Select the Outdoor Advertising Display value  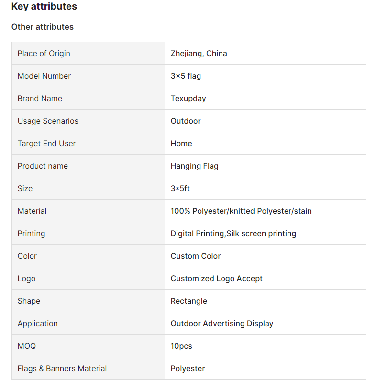click(222, 323)
